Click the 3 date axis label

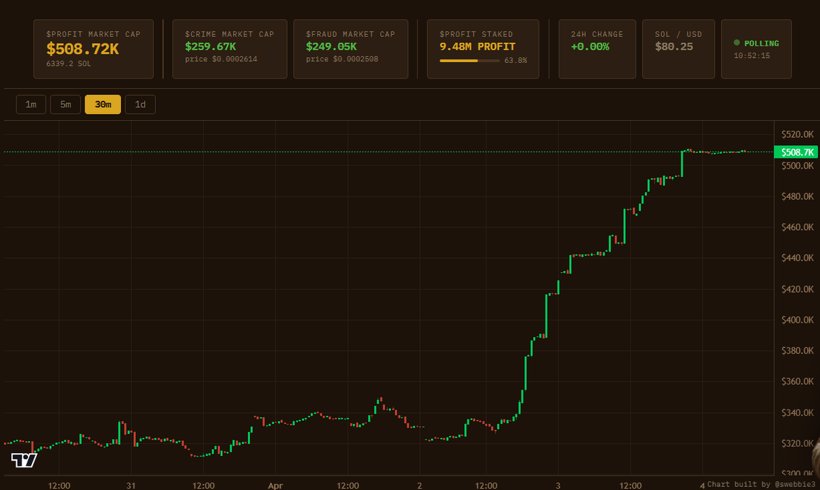tap(558, 486)
